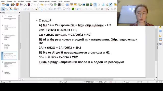Expand the New document dropdown arrow

5,5
